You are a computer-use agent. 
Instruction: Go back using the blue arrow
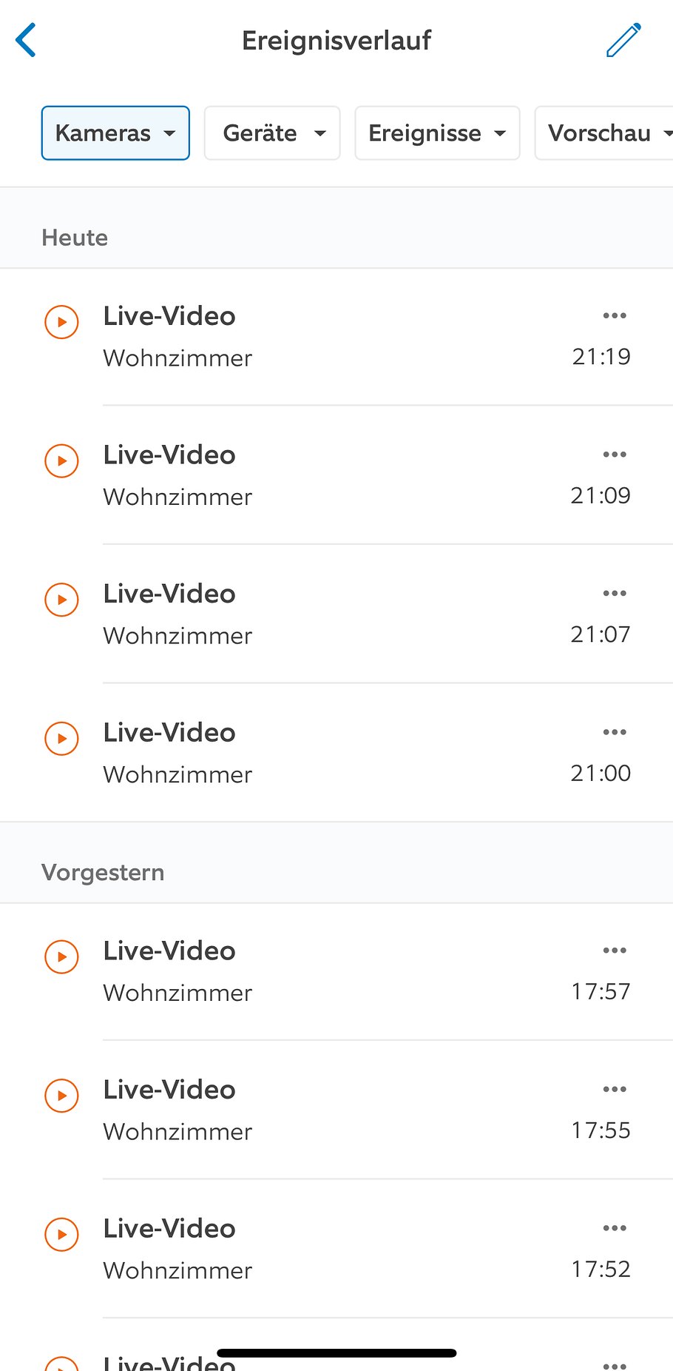[27, 40]
